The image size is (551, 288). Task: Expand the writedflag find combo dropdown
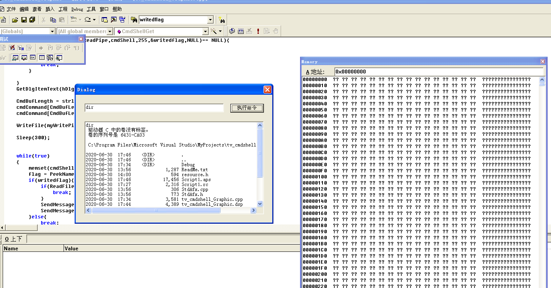coord(210,20)
